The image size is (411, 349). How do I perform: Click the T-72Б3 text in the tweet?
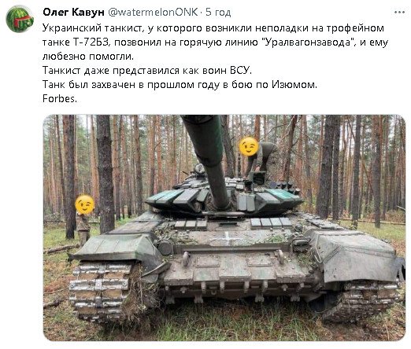point(90,42)
